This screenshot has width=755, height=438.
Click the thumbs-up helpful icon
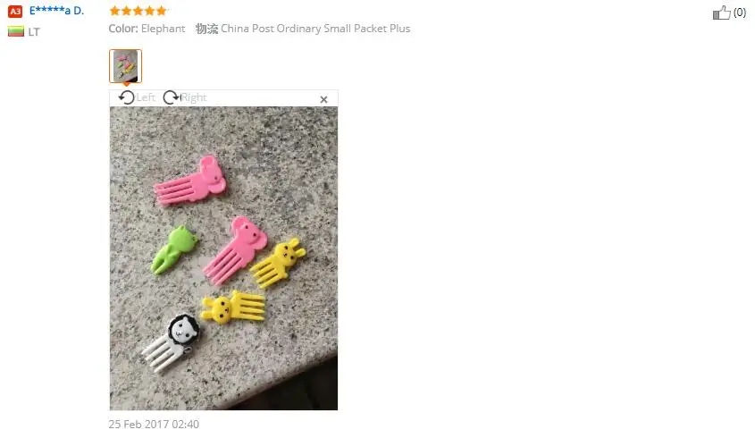[721, 13]
